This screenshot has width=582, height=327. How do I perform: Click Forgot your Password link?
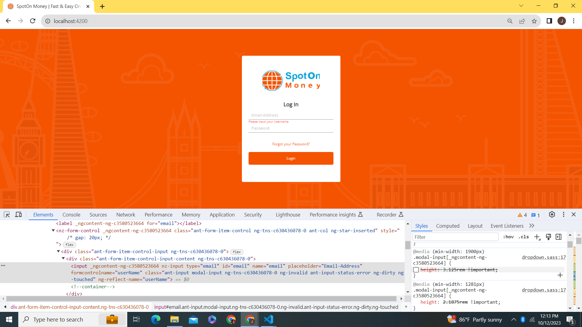291,144
